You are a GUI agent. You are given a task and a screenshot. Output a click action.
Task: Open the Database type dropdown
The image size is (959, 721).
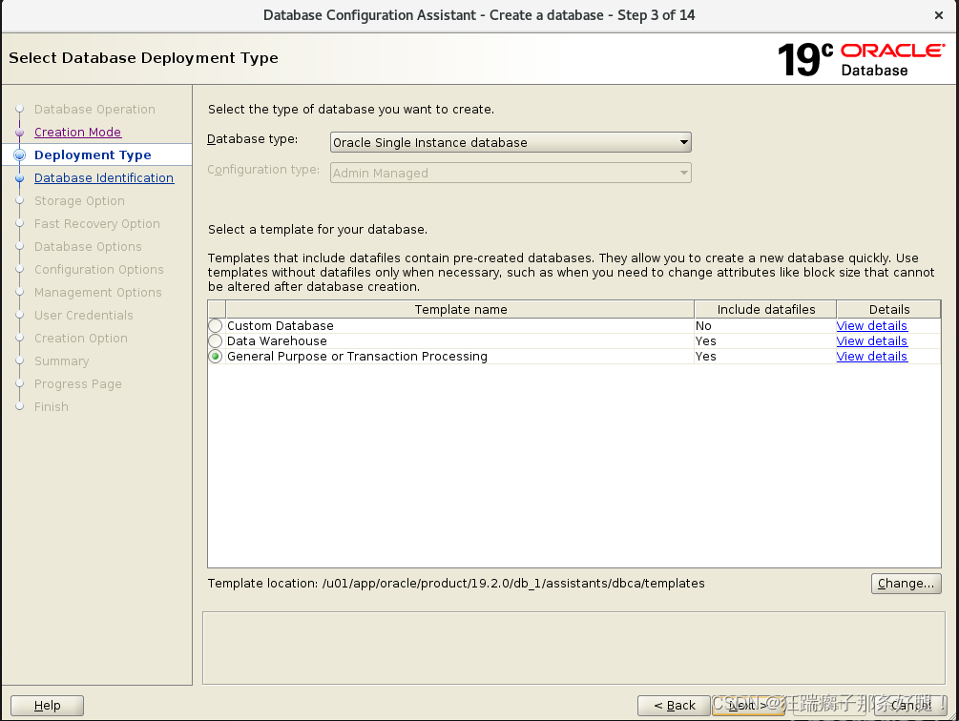click(511, 142)
